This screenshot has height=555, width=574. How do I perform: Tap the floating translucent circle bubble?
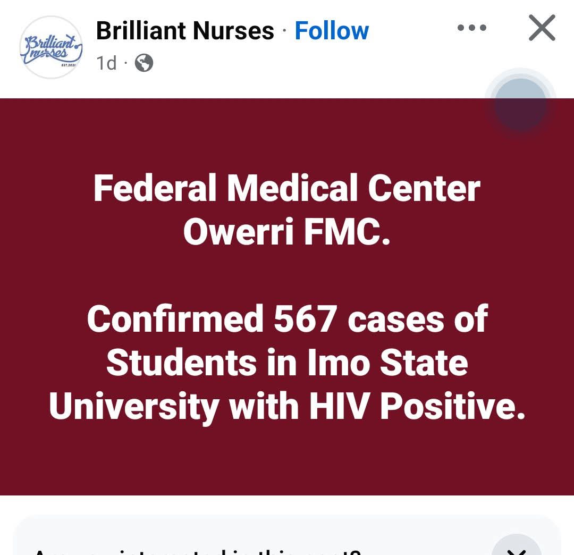520,105
